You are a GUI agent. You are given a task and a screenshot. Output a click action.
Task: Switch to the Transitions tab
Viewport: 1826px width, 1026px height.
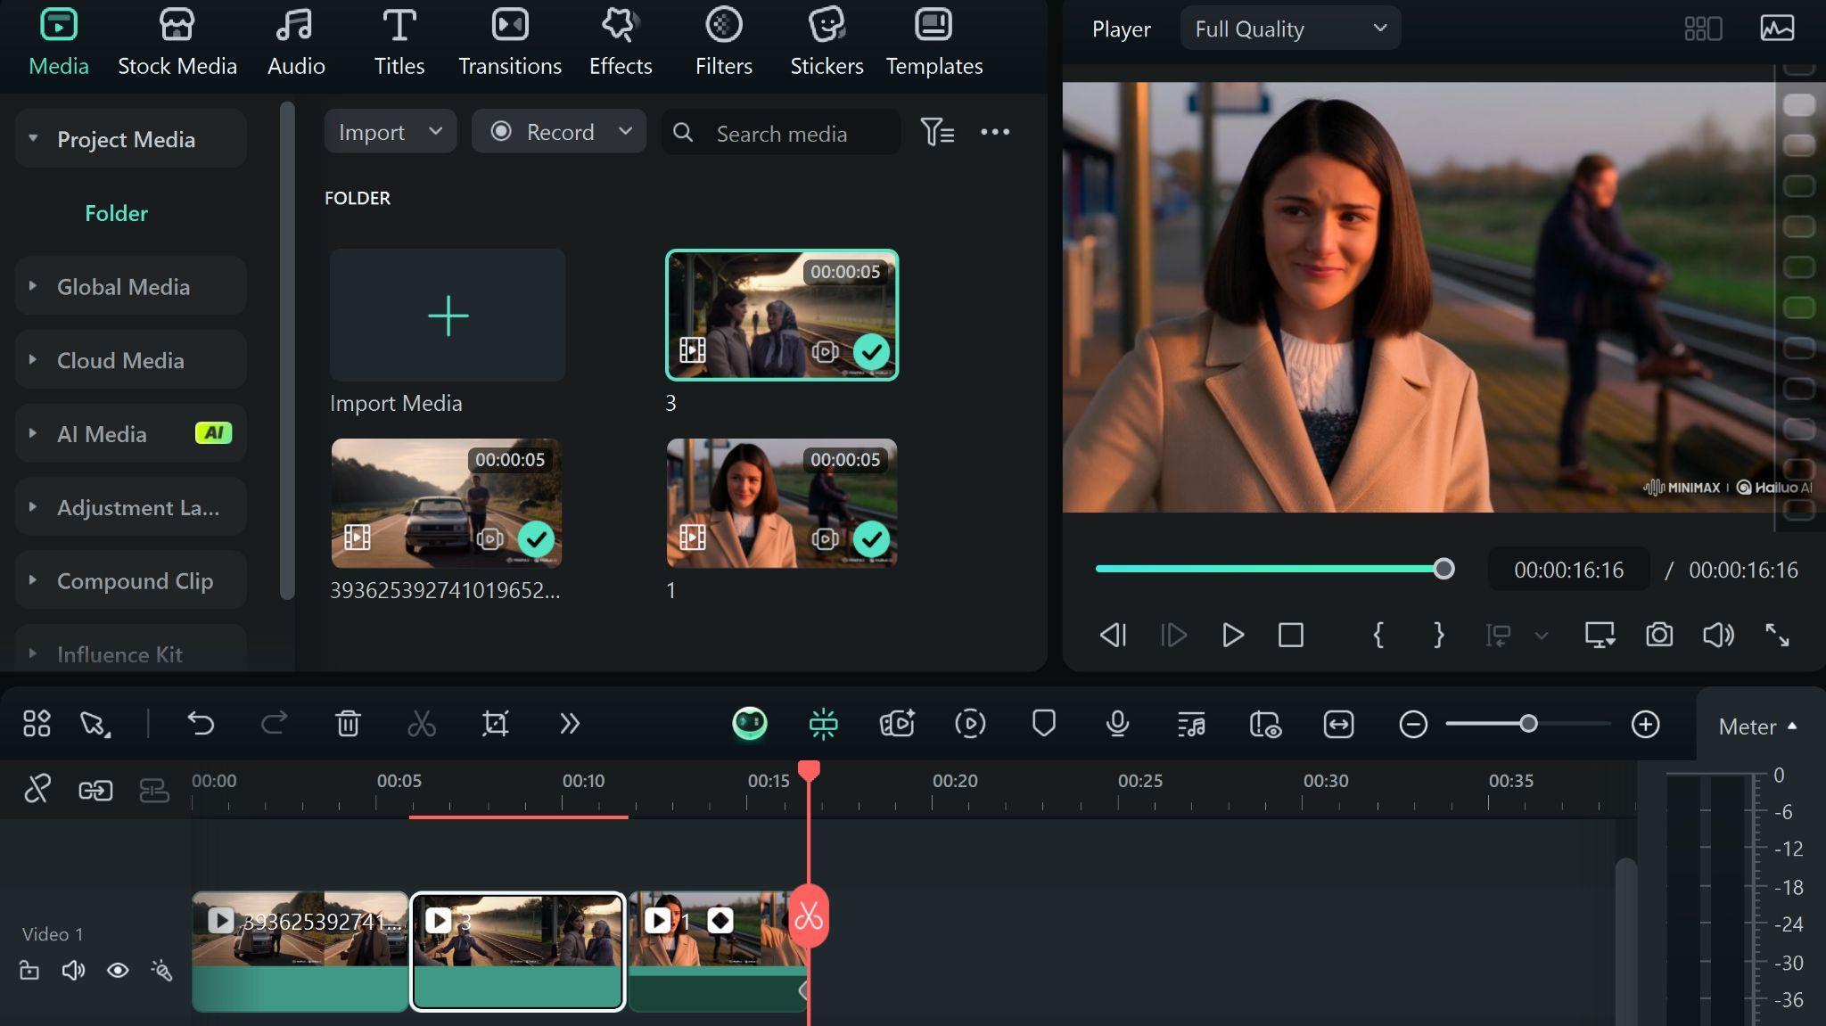click(x=509, y=43)
